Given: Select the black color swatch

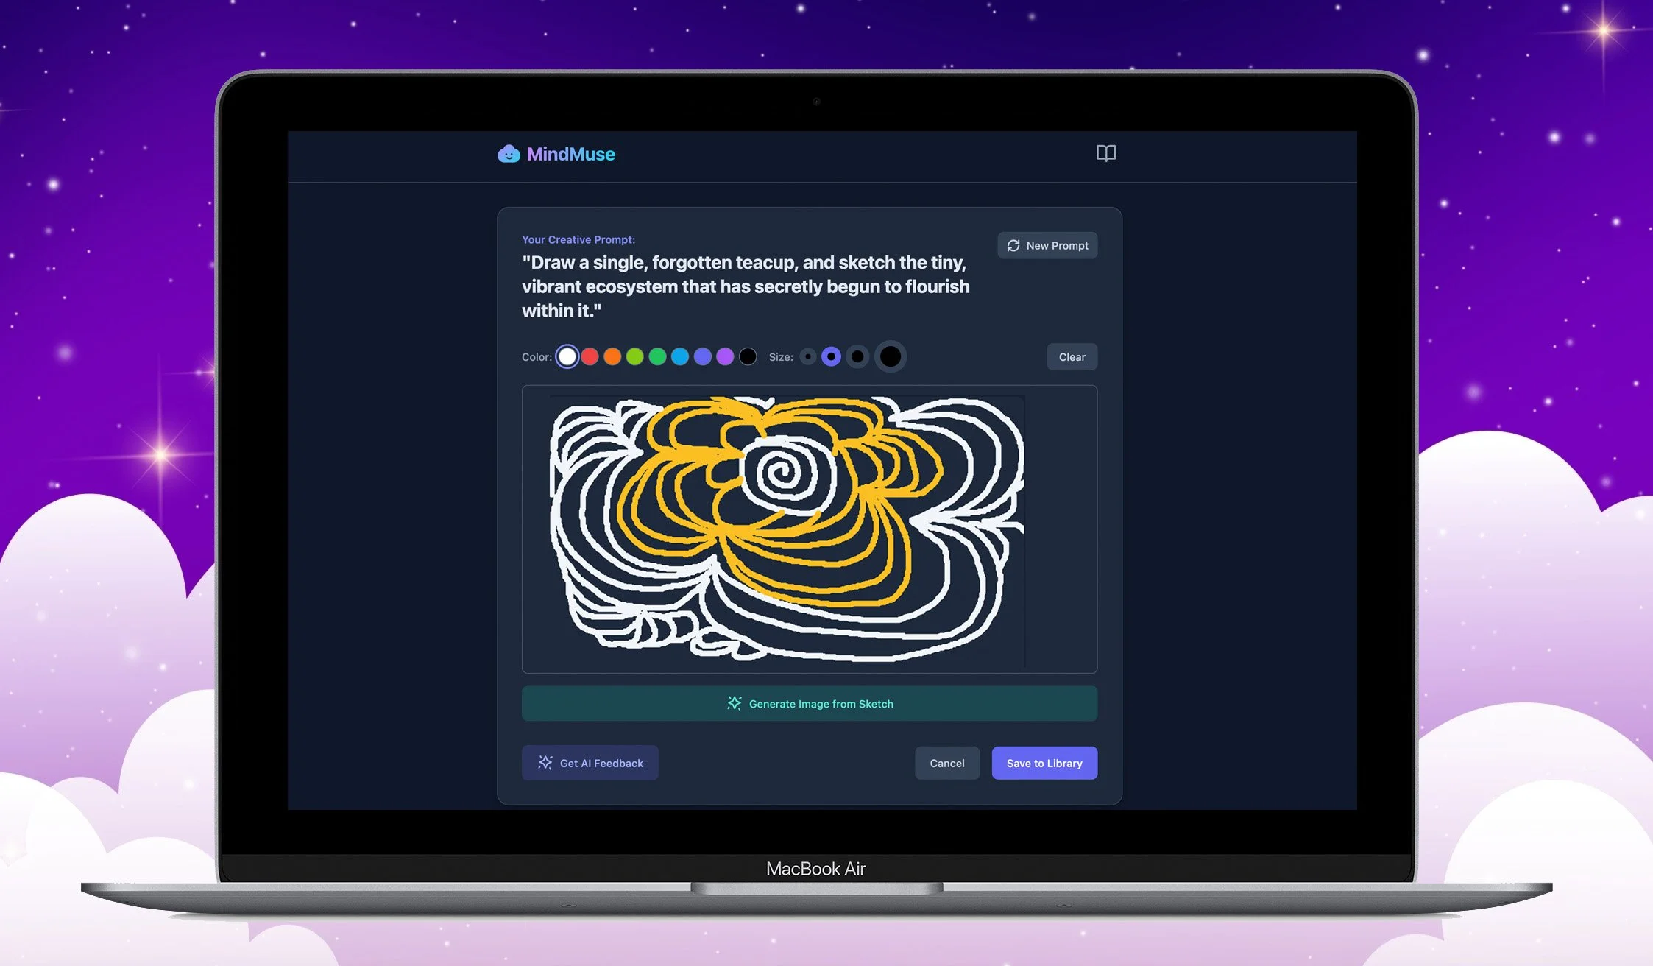Looking at the screenshot, I should click(748, 357).
